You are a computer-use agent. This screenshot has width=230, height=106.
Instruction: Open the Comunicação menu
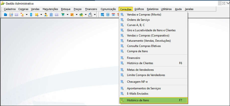pyautogui.click(x=108, y=9)
